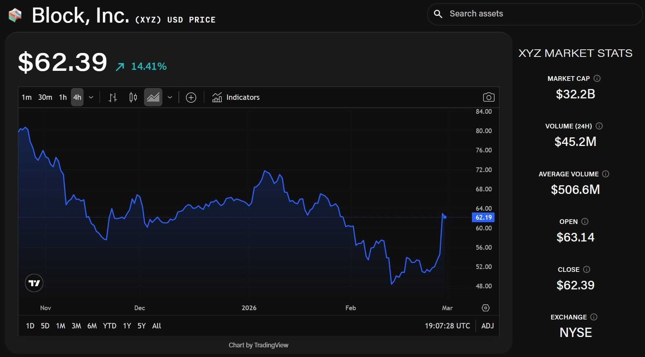Screen dimensions: 645x357
Task: Click inside the Search assets field
Action: (x=520, y=14)
